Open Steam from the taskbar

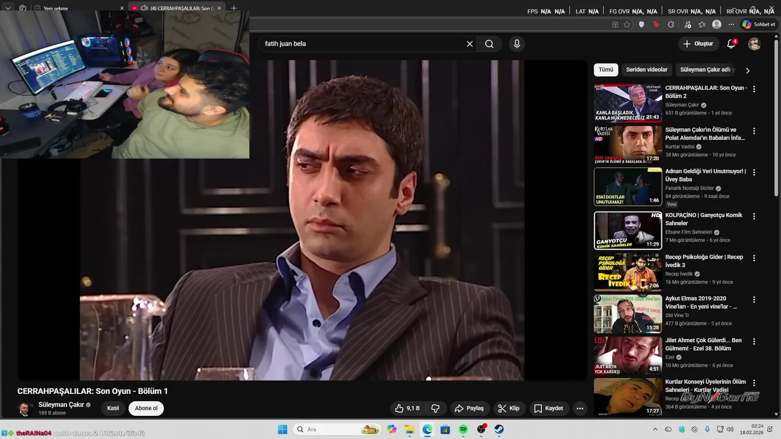click(499, 429)
